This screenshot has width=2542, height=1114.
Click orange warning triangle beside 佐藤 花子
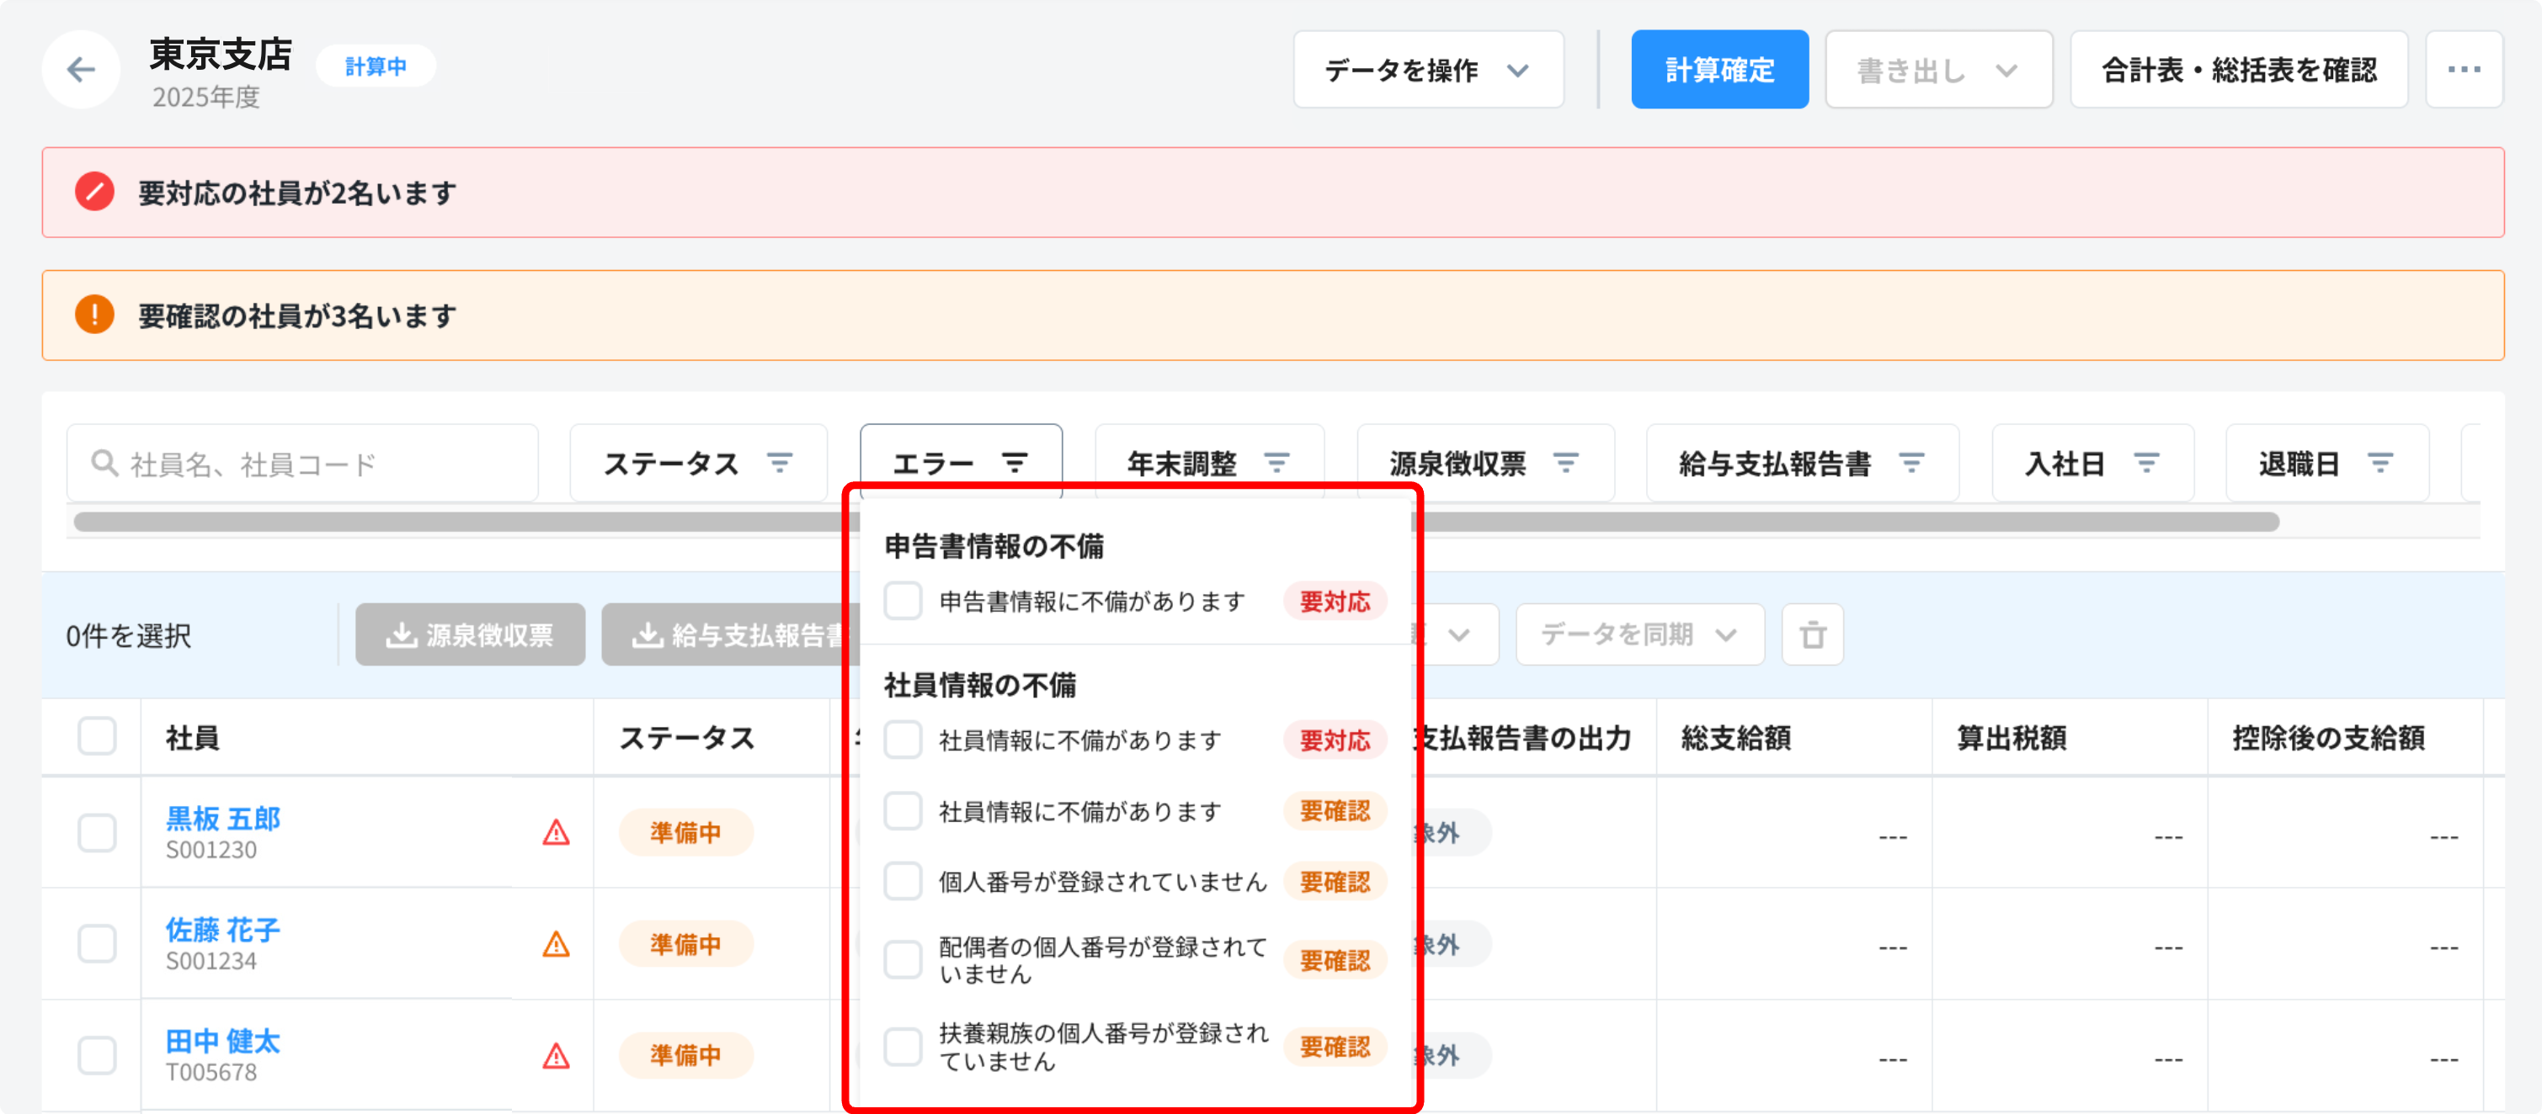pos(557,944)
